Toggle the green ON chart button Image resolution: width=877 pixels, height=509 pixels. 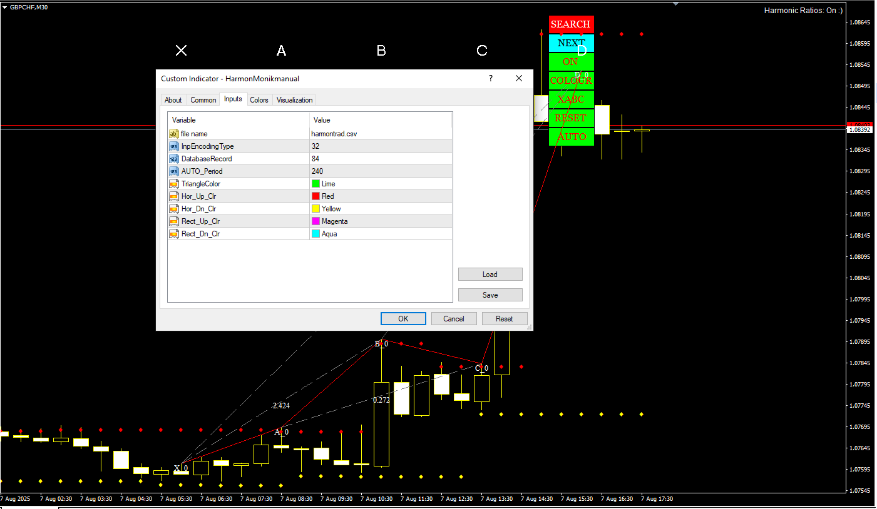click(x=570, y=62)
